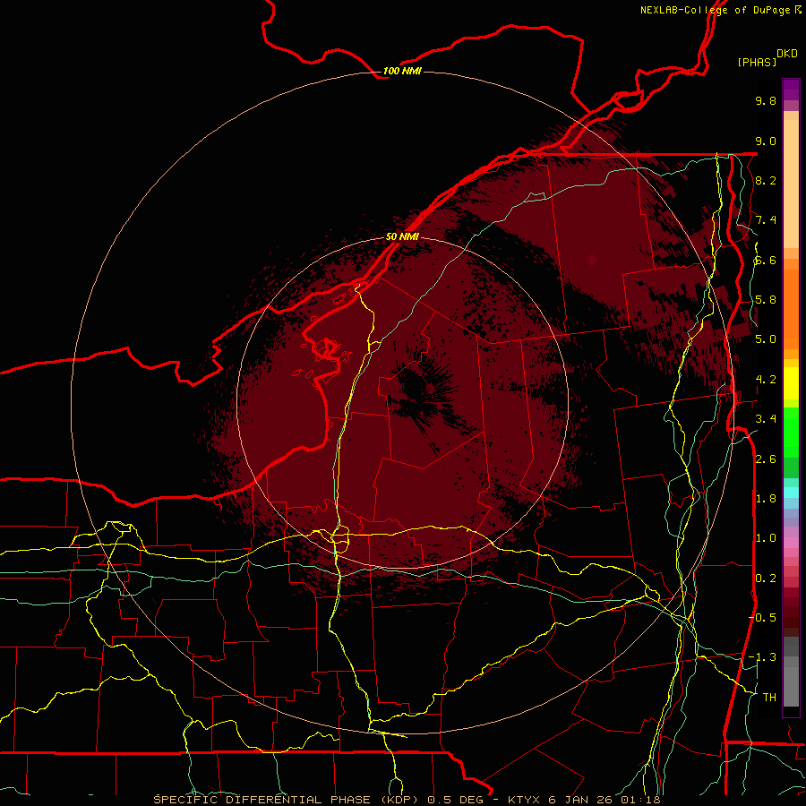Click the "DKD" label above the color scale
806x806 pixels.
tap(786, 54)
